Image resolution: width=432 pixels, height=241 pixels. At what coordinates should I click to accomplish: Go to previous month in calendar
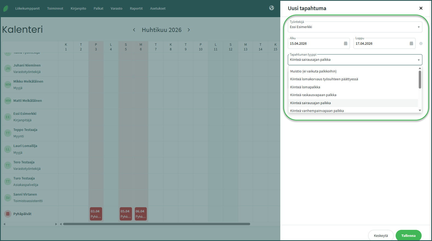(x=134, y=30)
